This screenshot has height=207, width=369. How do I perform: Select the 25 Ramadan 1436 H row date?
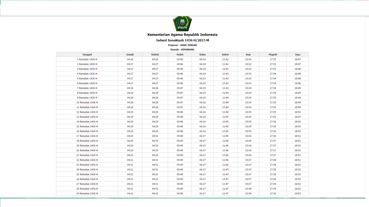pos(87,175)
